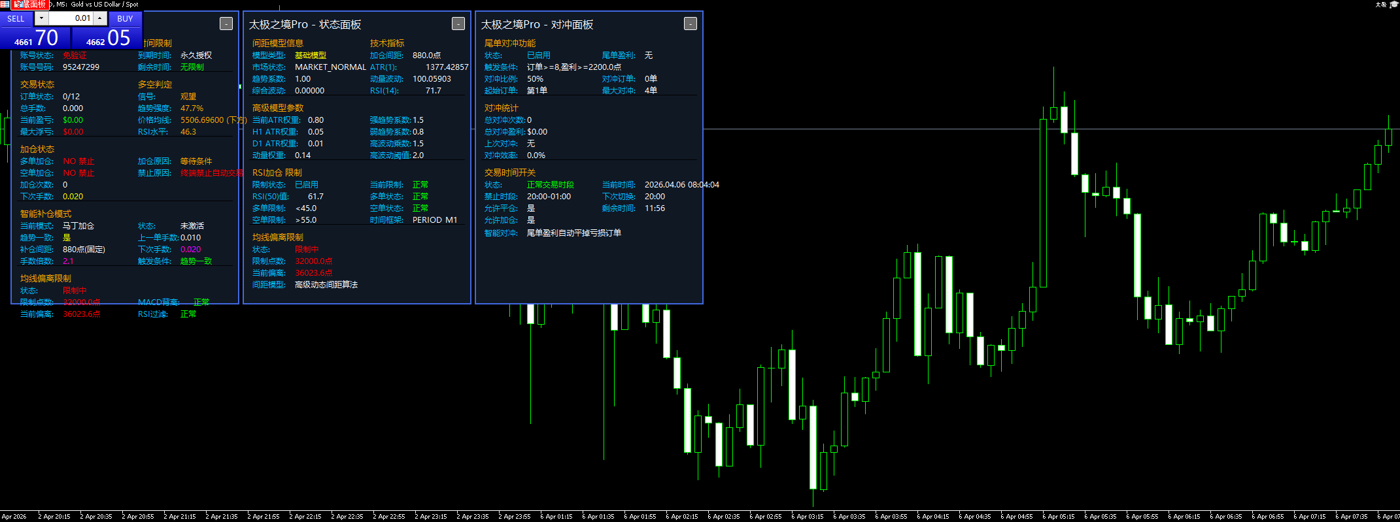The width and height of the screenshot is (1400, 522).
Task: Click the 0.01 volume input field
Action: [71, 18]
